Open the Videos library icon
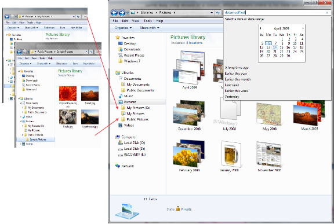This screenshot has height=224, width=334. [x=121, y=126]
